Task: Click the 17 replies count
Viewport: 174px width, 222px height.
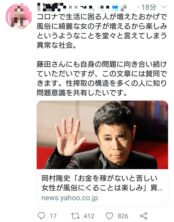Action: point(53,216)
